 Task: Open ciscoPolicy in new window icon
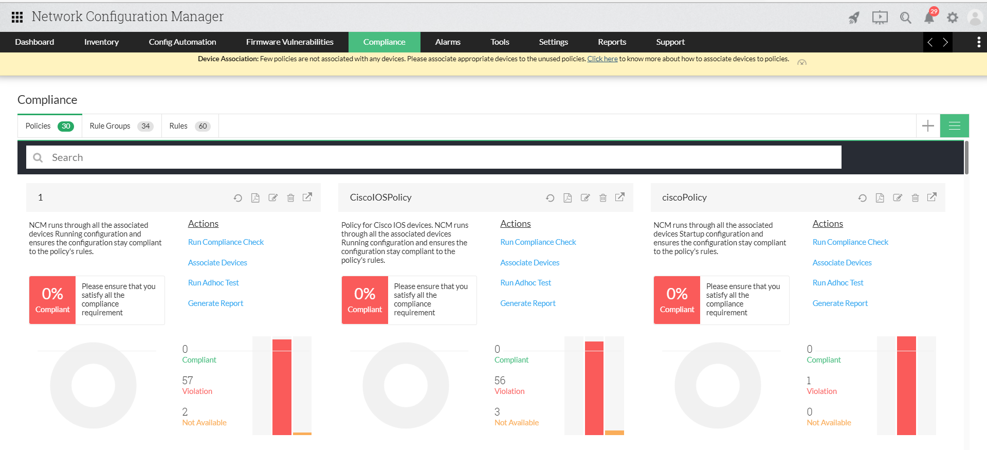(x=932, y=197)
